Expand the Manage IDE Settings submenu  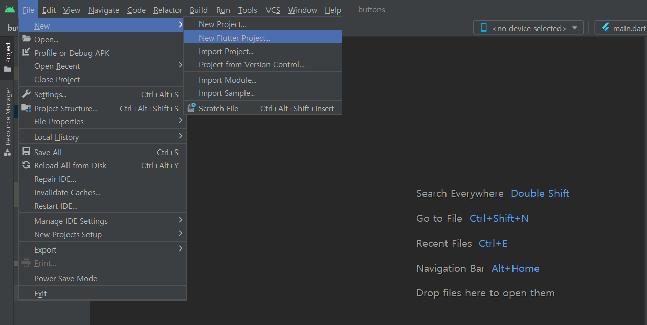click(x=180, y=220)
